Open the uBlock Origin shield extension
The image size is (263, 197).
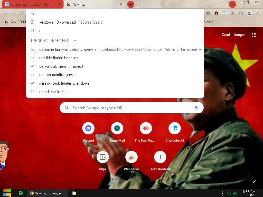[x=208, y=13]
